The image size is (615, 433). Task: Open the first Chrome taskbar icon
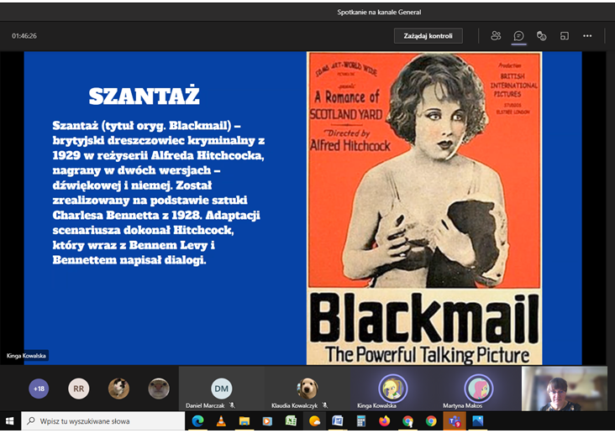click(407, 421)
